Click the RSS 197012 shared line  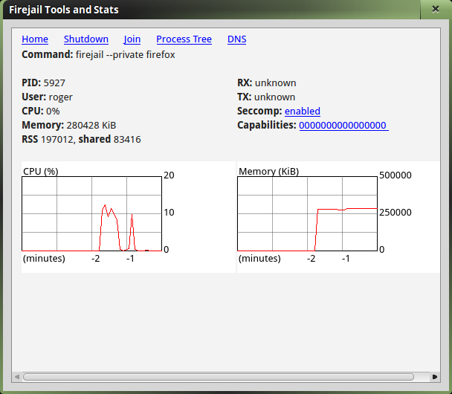click(x=81, y=139)
